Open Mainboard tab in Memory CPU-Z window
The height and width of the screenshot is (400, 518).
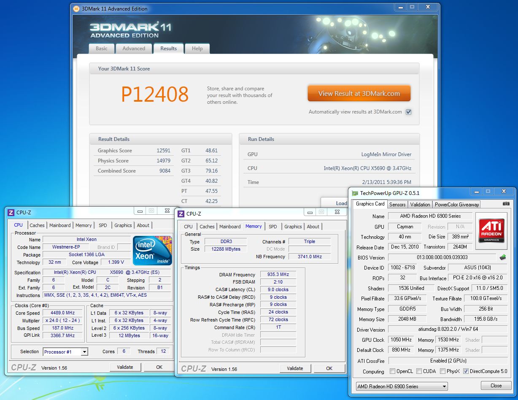[230, 227]
